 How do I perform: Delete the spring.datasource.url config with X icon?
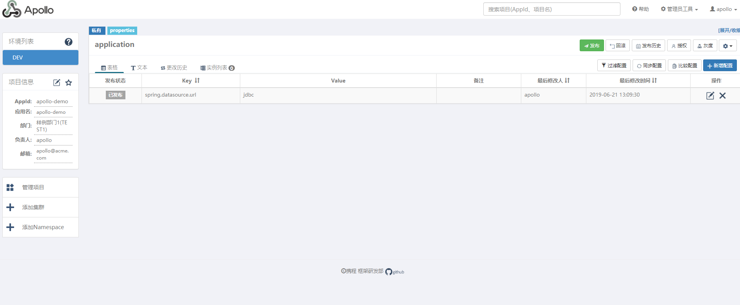(722, 95)
